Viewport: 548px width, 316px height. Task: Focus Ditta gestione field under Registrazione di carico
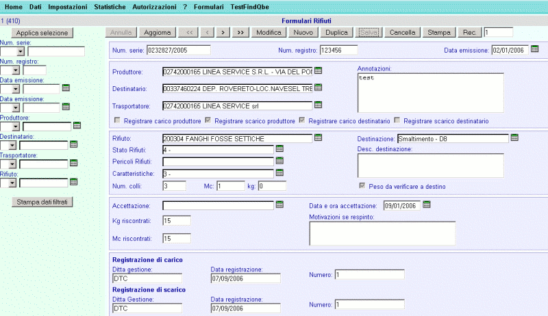[147, 278]
